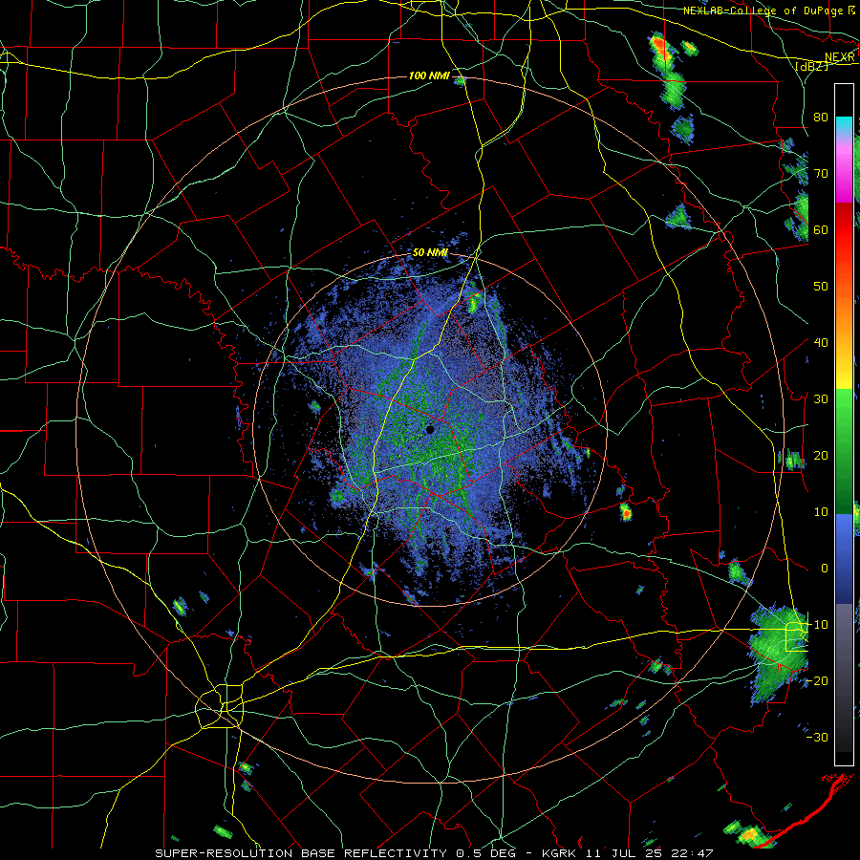Click the 60 value on reflectivity scale
The height and width of the screenshot is (860, 860).
click(x=821, y=229)
